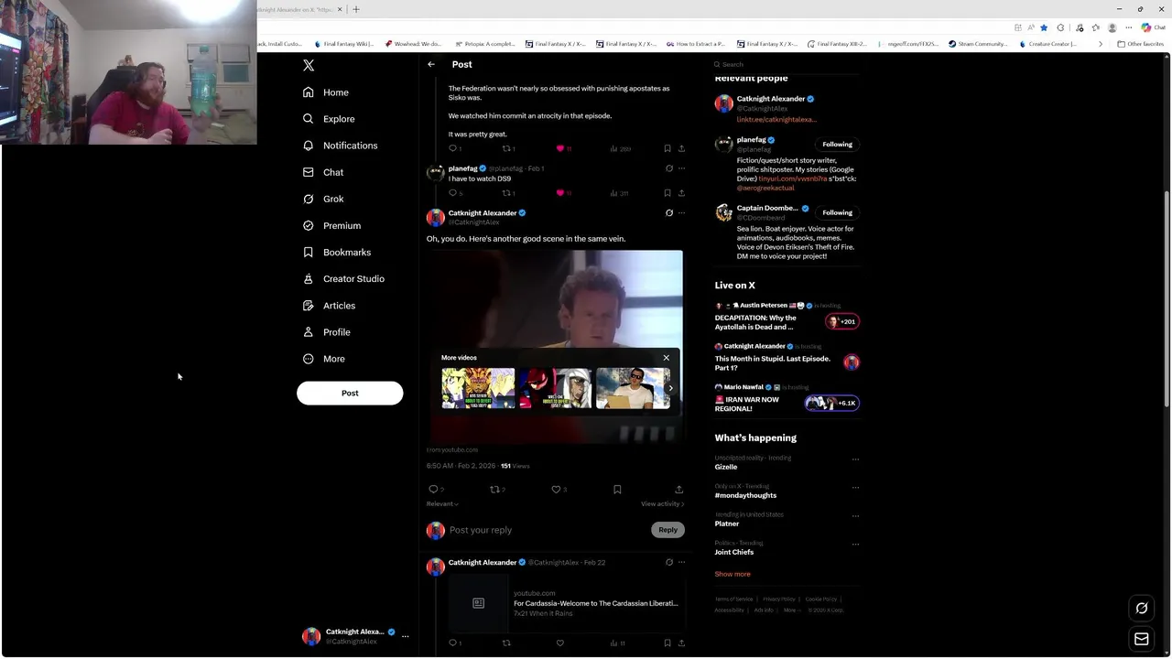
Task: Bookmark the 'I have to watch DS9' post
Action: point(667,193)
